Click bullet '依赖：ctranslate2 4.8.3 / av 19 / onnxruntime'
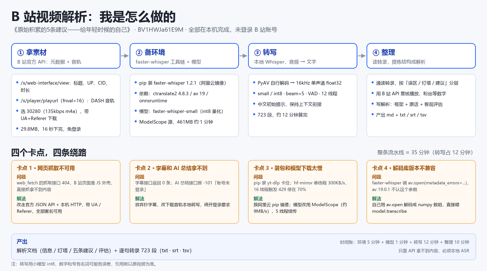Viewport: 487px width, 271px height. click(172, 97)
